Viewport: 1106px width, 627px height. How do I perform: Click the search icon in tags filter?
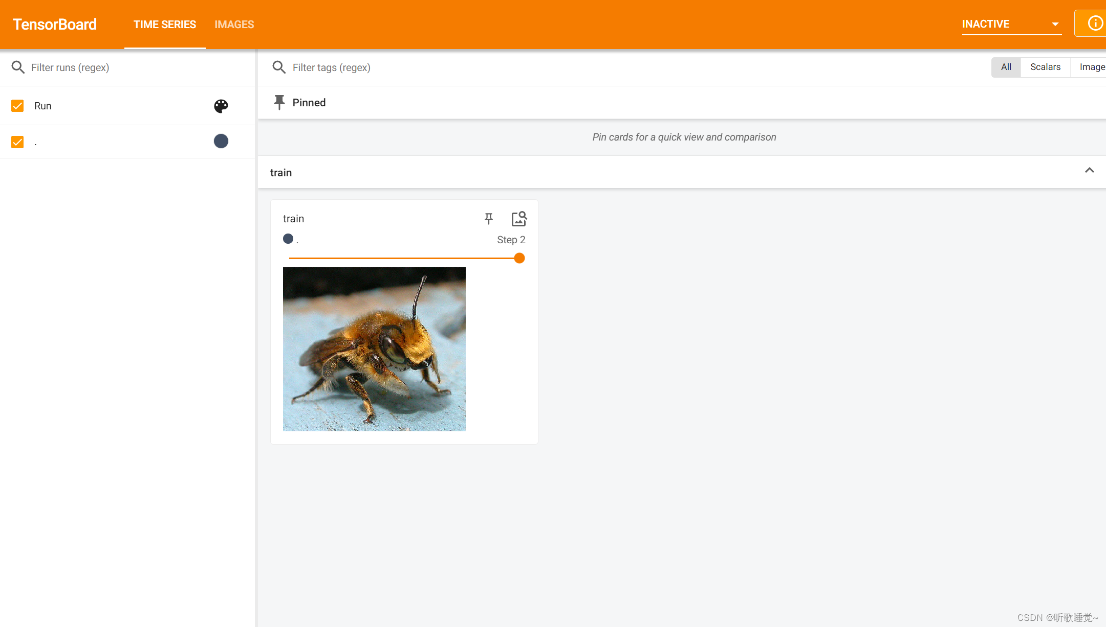[279, 67]
